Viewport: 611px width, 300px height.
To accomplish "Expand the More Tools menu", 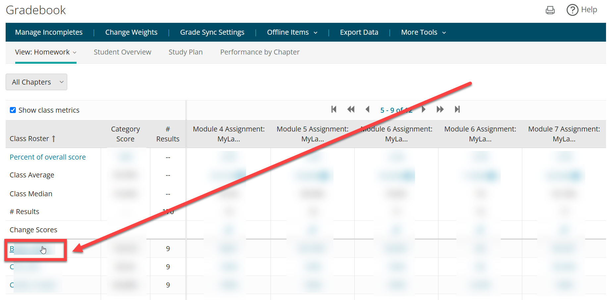I will (424, 32).
